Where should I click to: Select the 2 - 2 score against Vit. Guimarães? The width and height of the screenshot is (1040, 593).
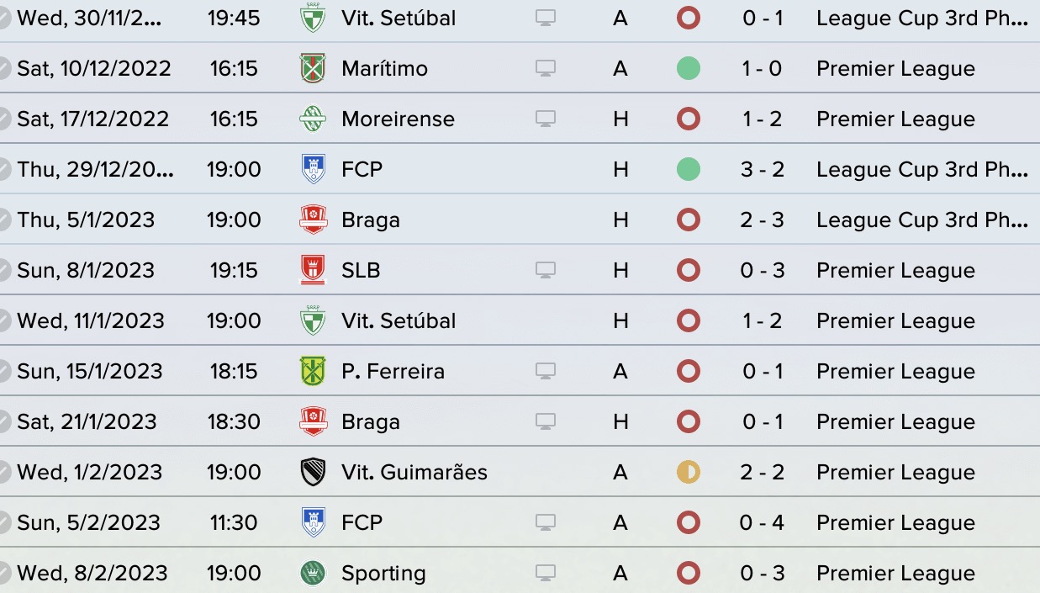click(763, 472)
